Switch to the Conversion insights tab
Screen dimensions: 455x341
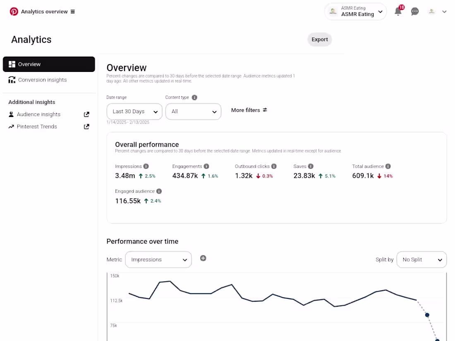click(x=42, y=80)
